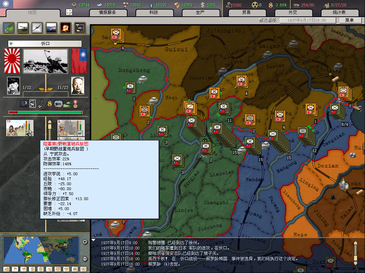The width and height of the screenshot is (365, 273).
Task: Select the 地图 tab
Action: [32, 12]
